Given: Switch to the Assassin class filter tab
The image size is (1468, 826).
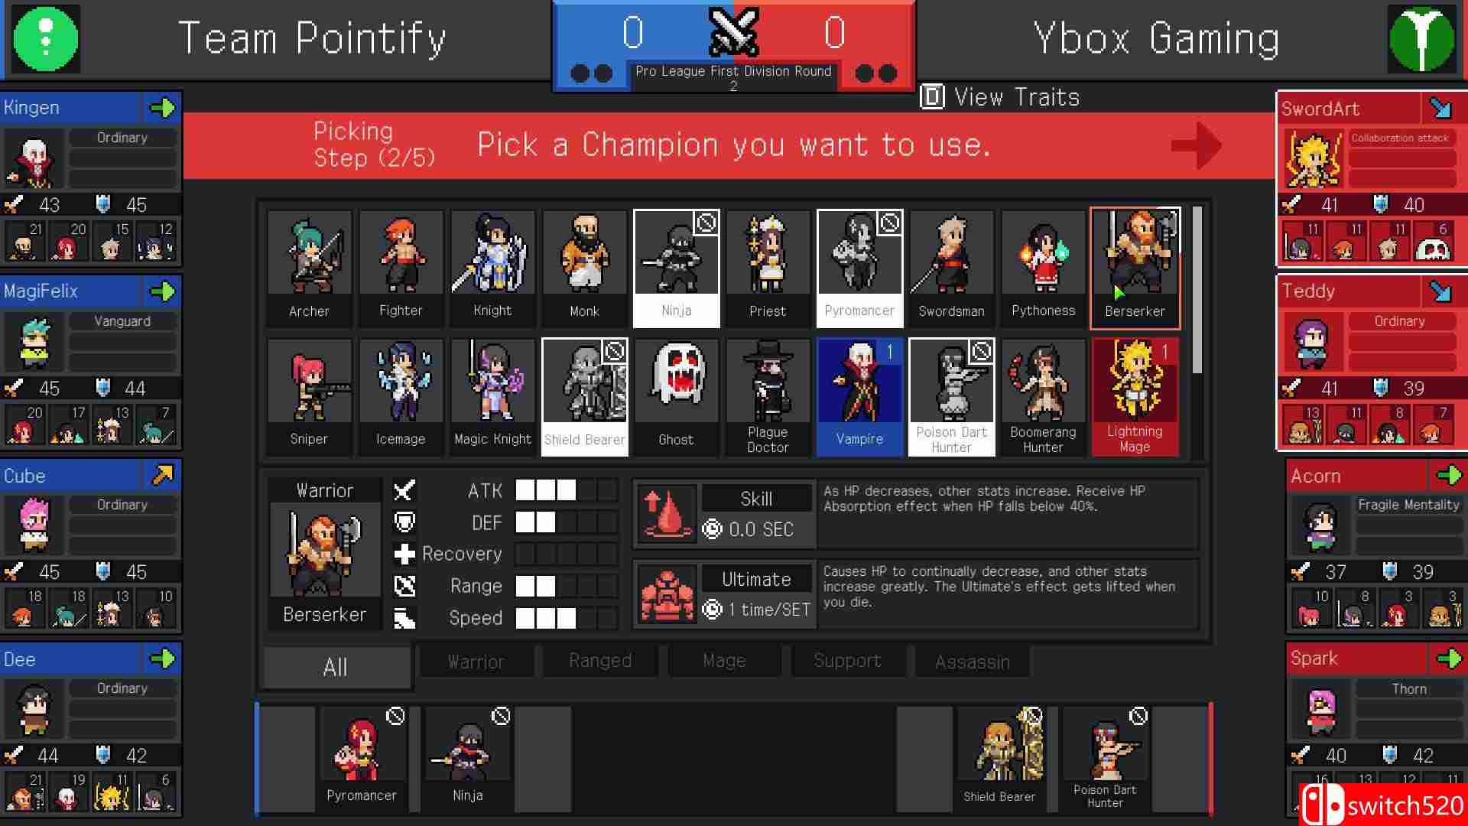Looking at the screenshot, I should click(971, 662).
